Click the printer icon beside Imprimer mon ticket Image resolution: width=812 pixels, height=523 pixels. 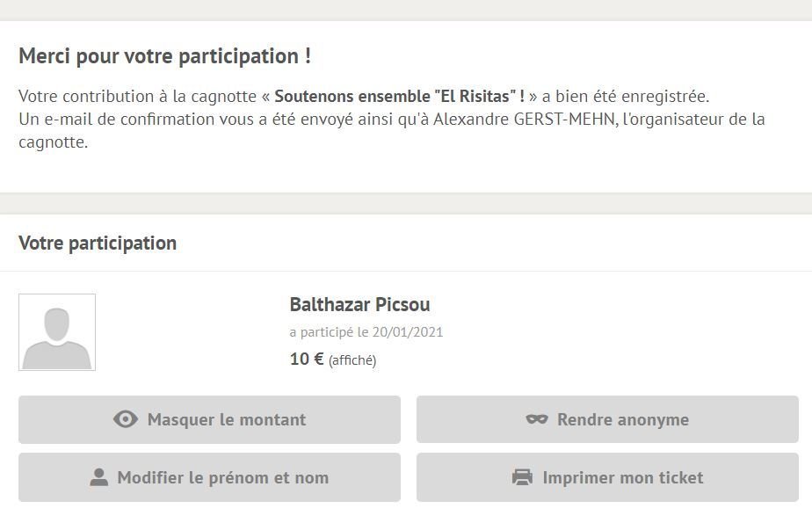522,477
